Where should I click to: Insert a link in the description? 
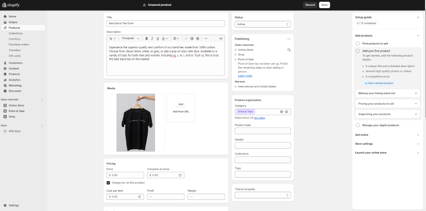pyautogui.click(x=186, y=39)
